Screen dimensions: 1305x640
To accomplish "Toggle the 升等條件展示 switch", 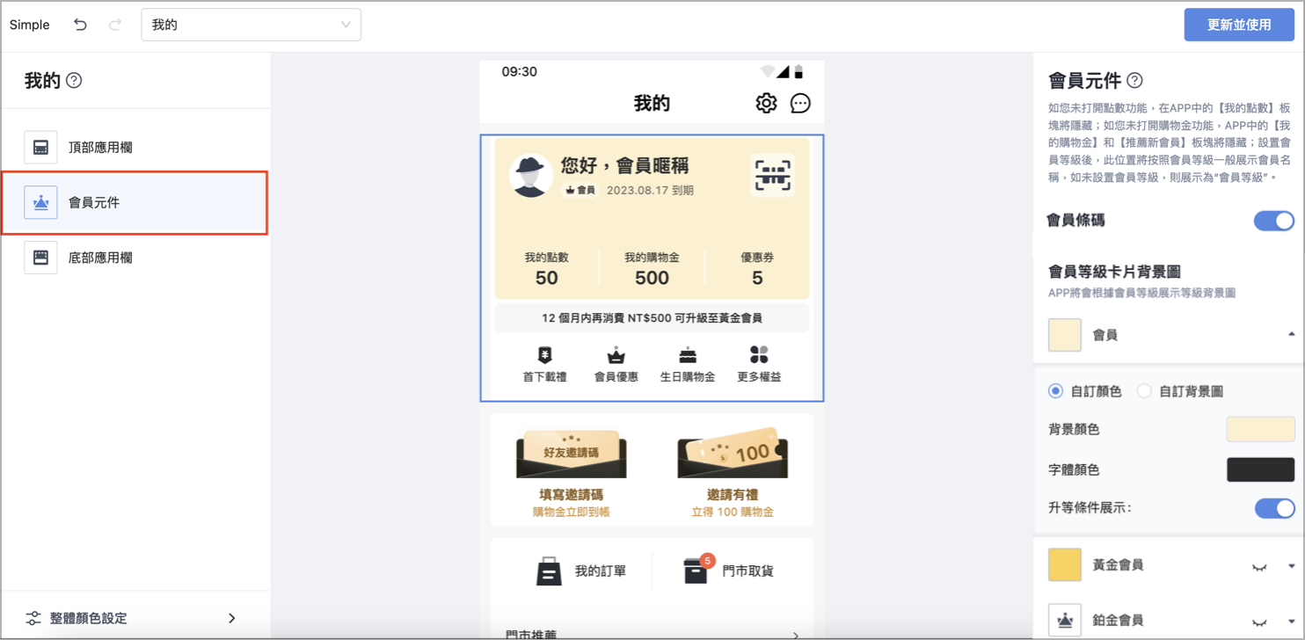I will pyautogui.click(x=1274, y=508).
